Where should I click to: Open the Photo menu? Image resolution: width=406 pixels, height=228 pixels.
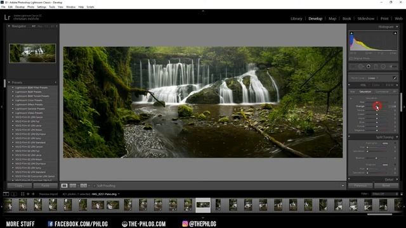[30, 7]
